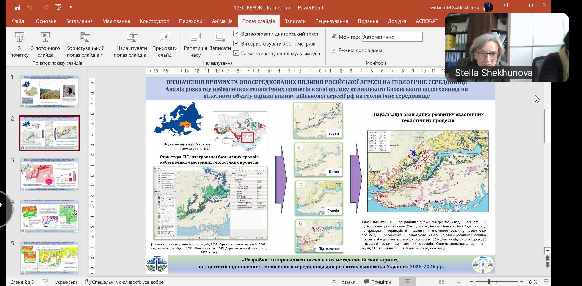
Task: Switch to Slide Sorter view icon
Action: [x=425, y=282]
